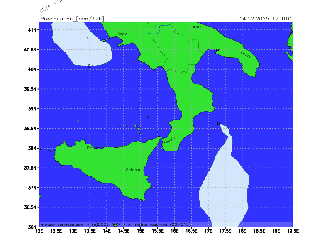Click the Catania city label on Sicily

click(x=133, y=170)
